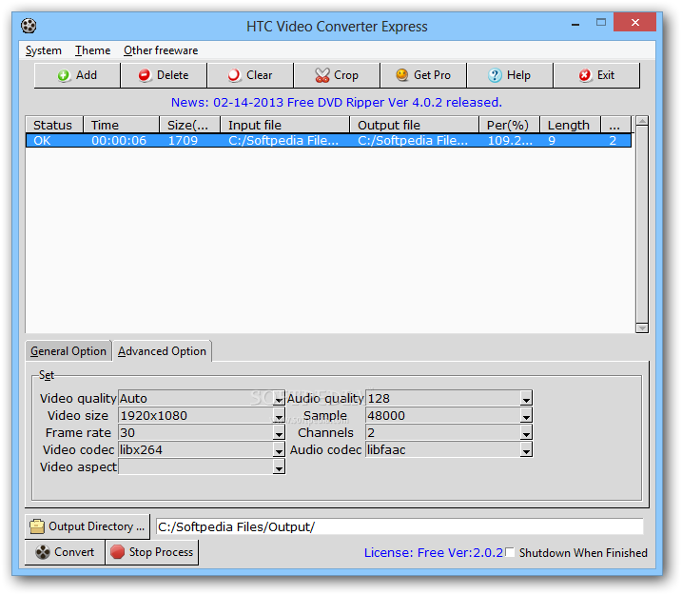682x595 pixels.
Task: Click the Per(%) column header
Action: (509, 125)
